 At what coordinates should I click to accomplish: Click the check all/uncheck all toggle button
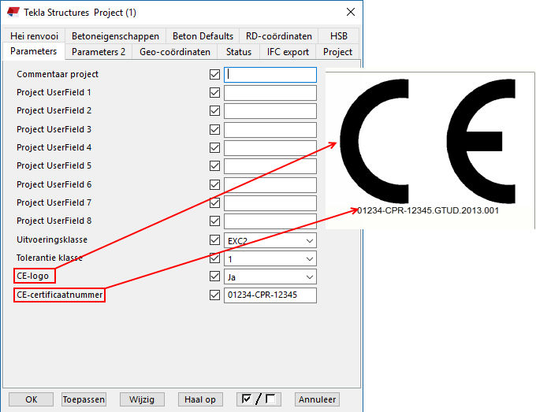click(x=259, y=399)
